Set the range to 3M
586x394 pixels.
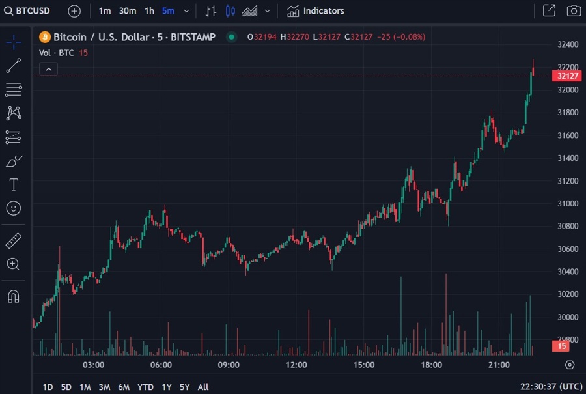click(x=104, y=387)
